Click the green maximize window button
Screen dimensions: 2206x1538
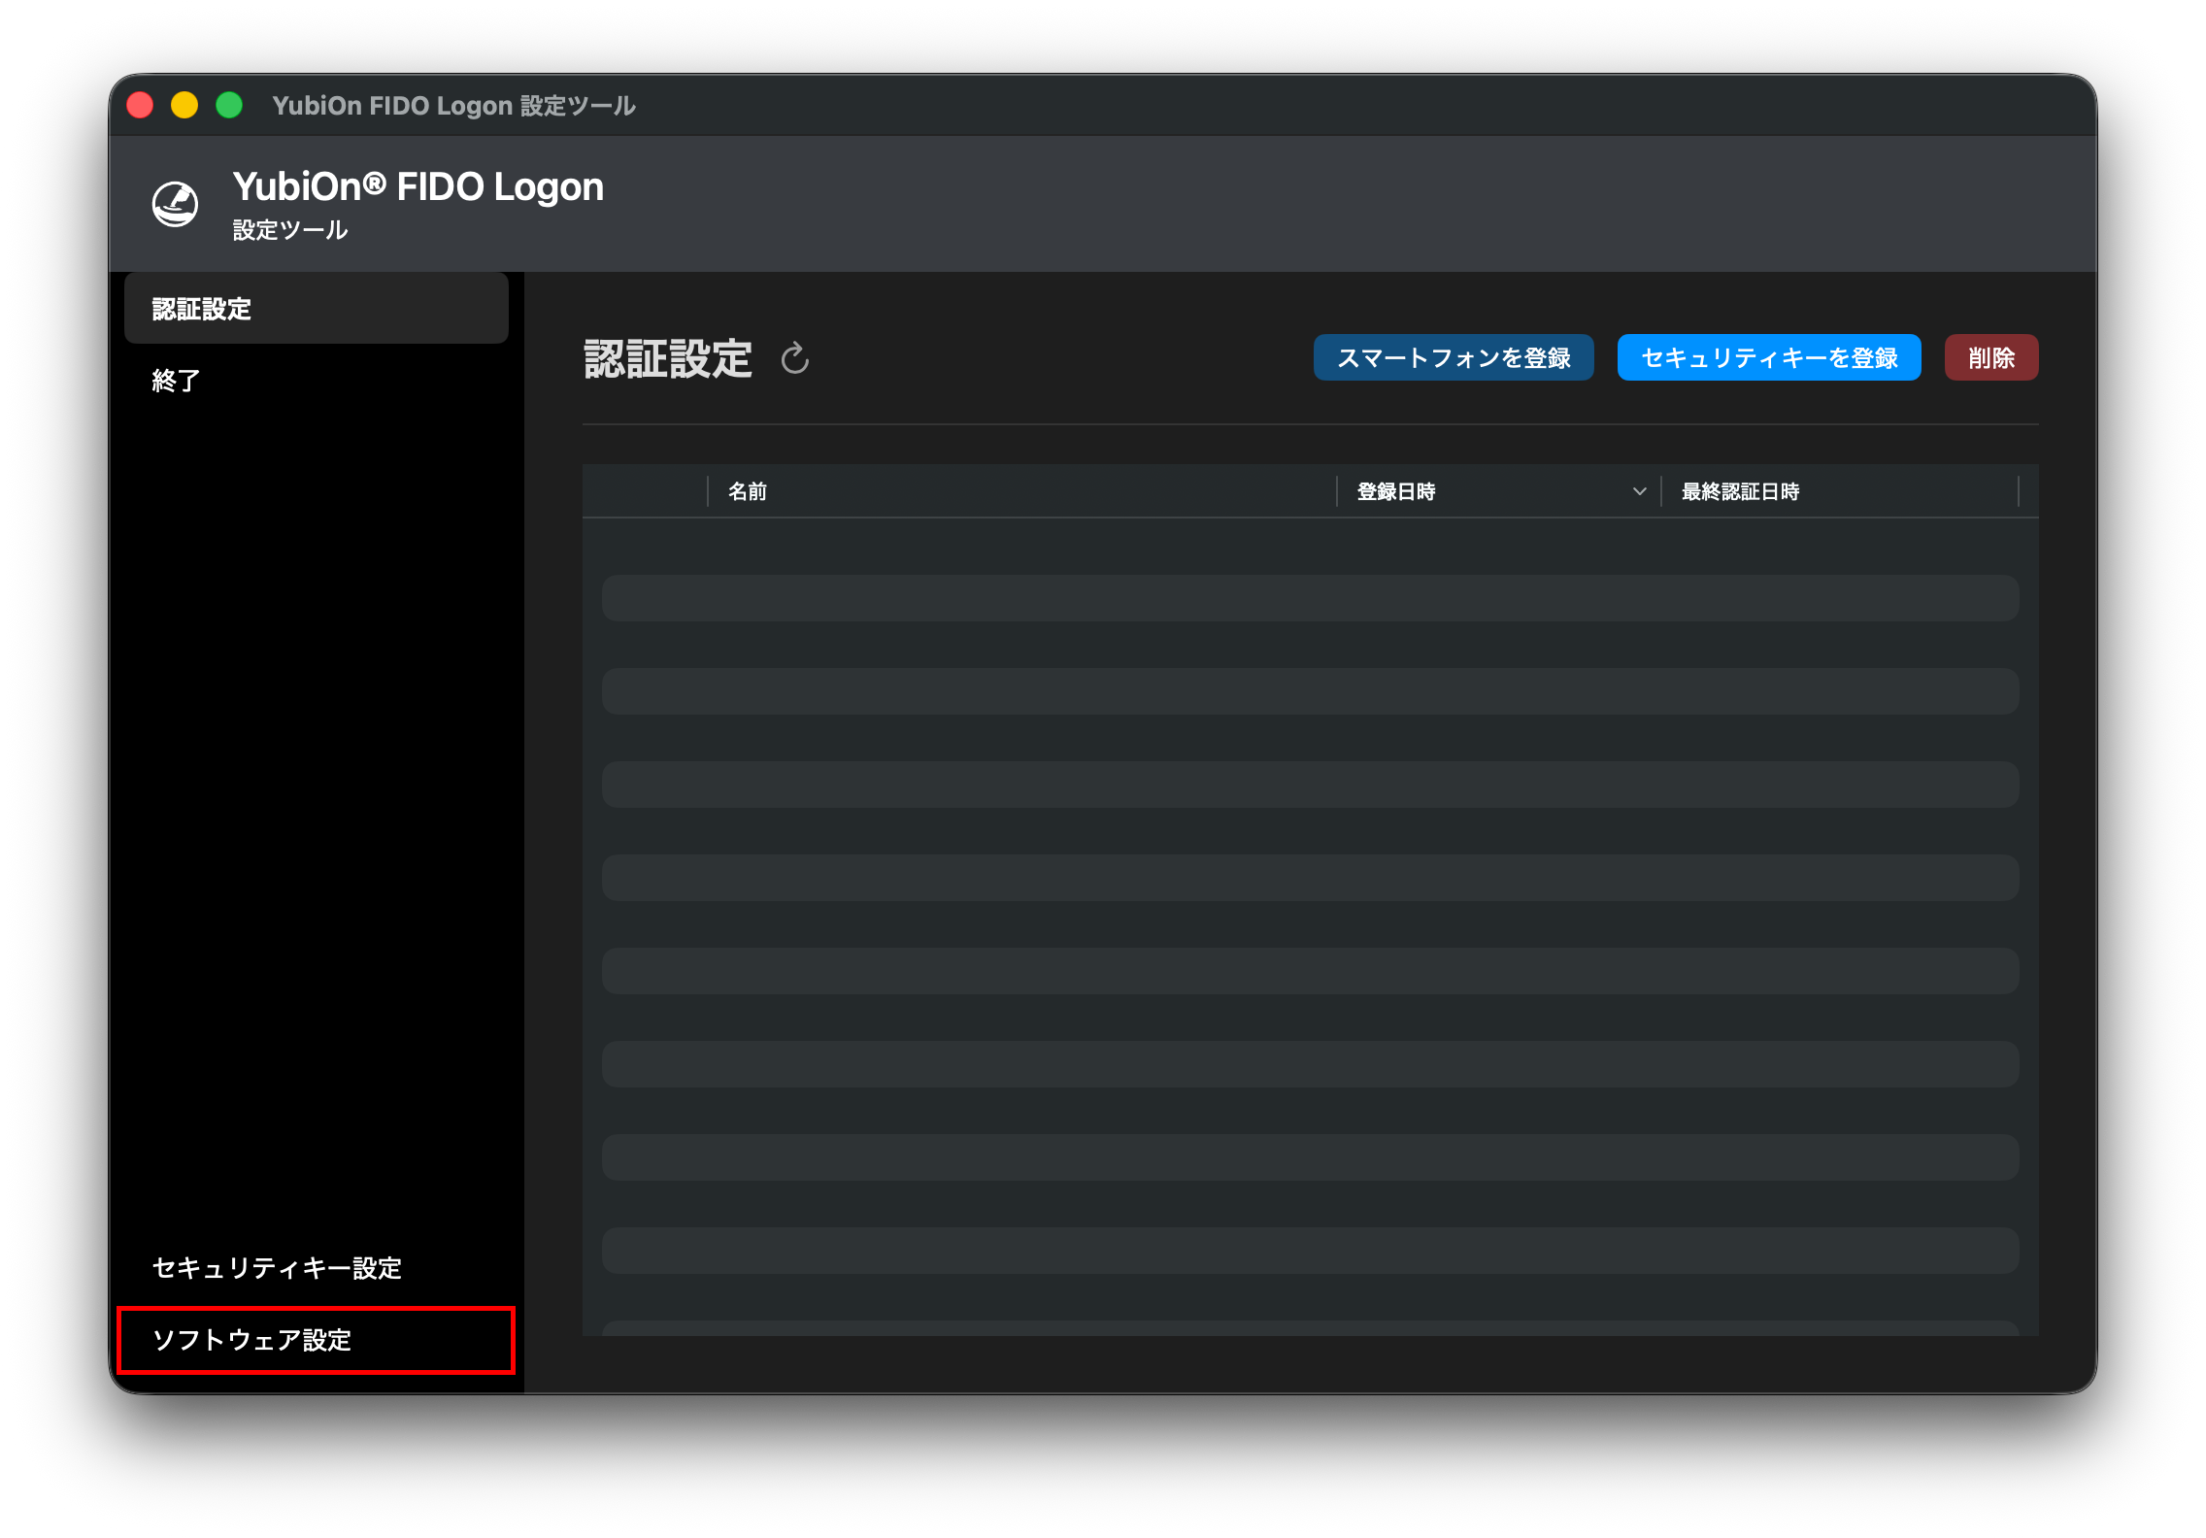coord(229,105)
